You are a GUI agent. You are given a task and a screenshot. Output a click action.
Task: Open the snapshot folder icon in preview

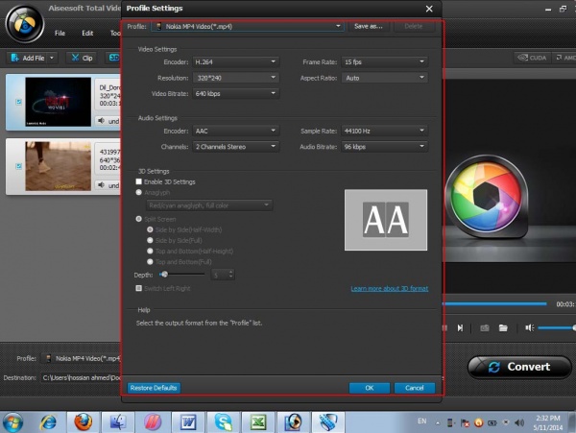point(503,327)
